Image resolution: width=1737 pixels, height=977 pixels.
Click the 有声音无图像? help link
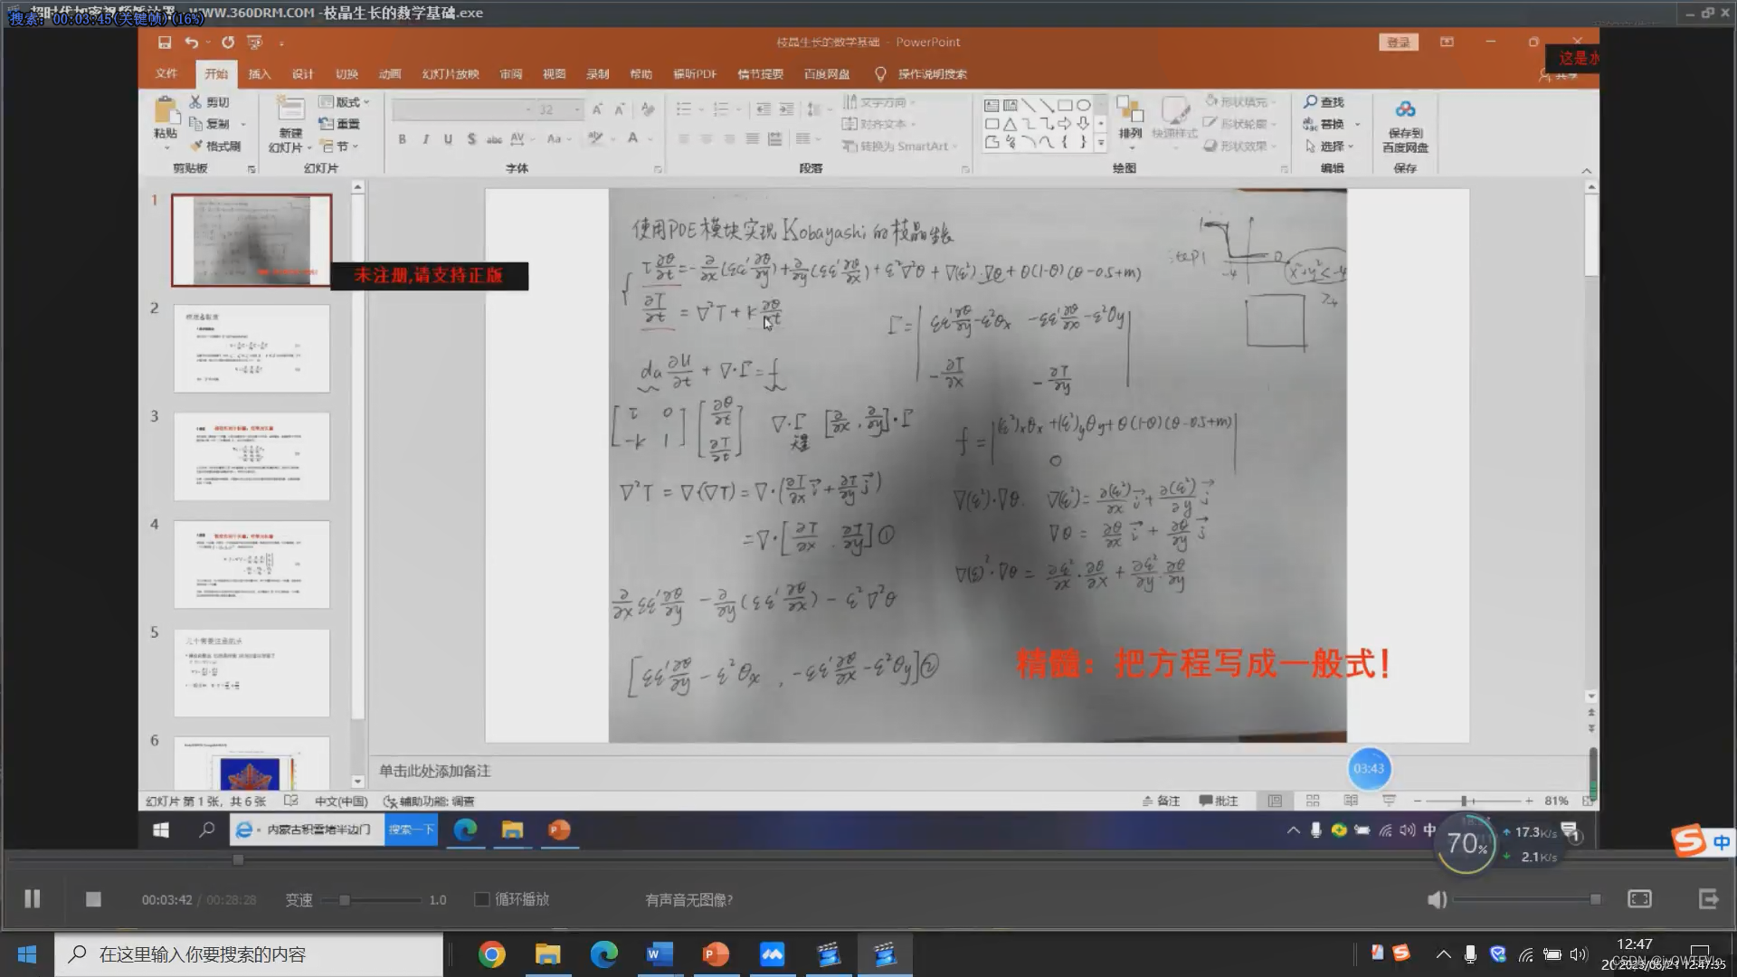pos(688,900)
